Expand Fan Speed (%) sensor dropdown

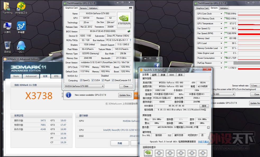pyautogui.click(x=221, y=28)
